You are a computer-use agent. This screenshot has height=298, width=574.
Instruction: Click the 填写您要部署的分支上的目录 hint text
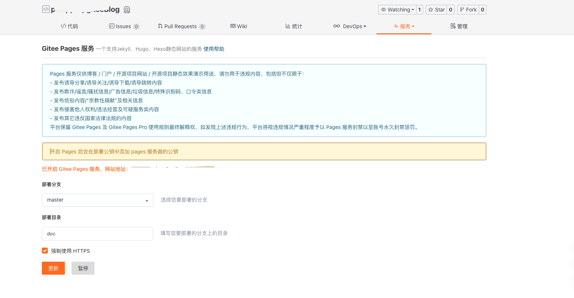pyautogui.click(x=194, y=233)
